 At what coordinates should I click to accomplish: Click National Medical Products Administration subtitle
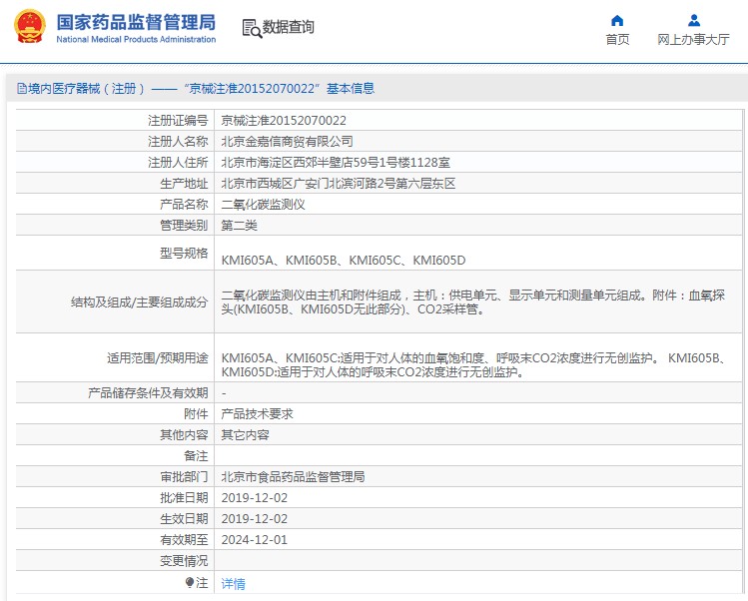(x=136, y=40)
